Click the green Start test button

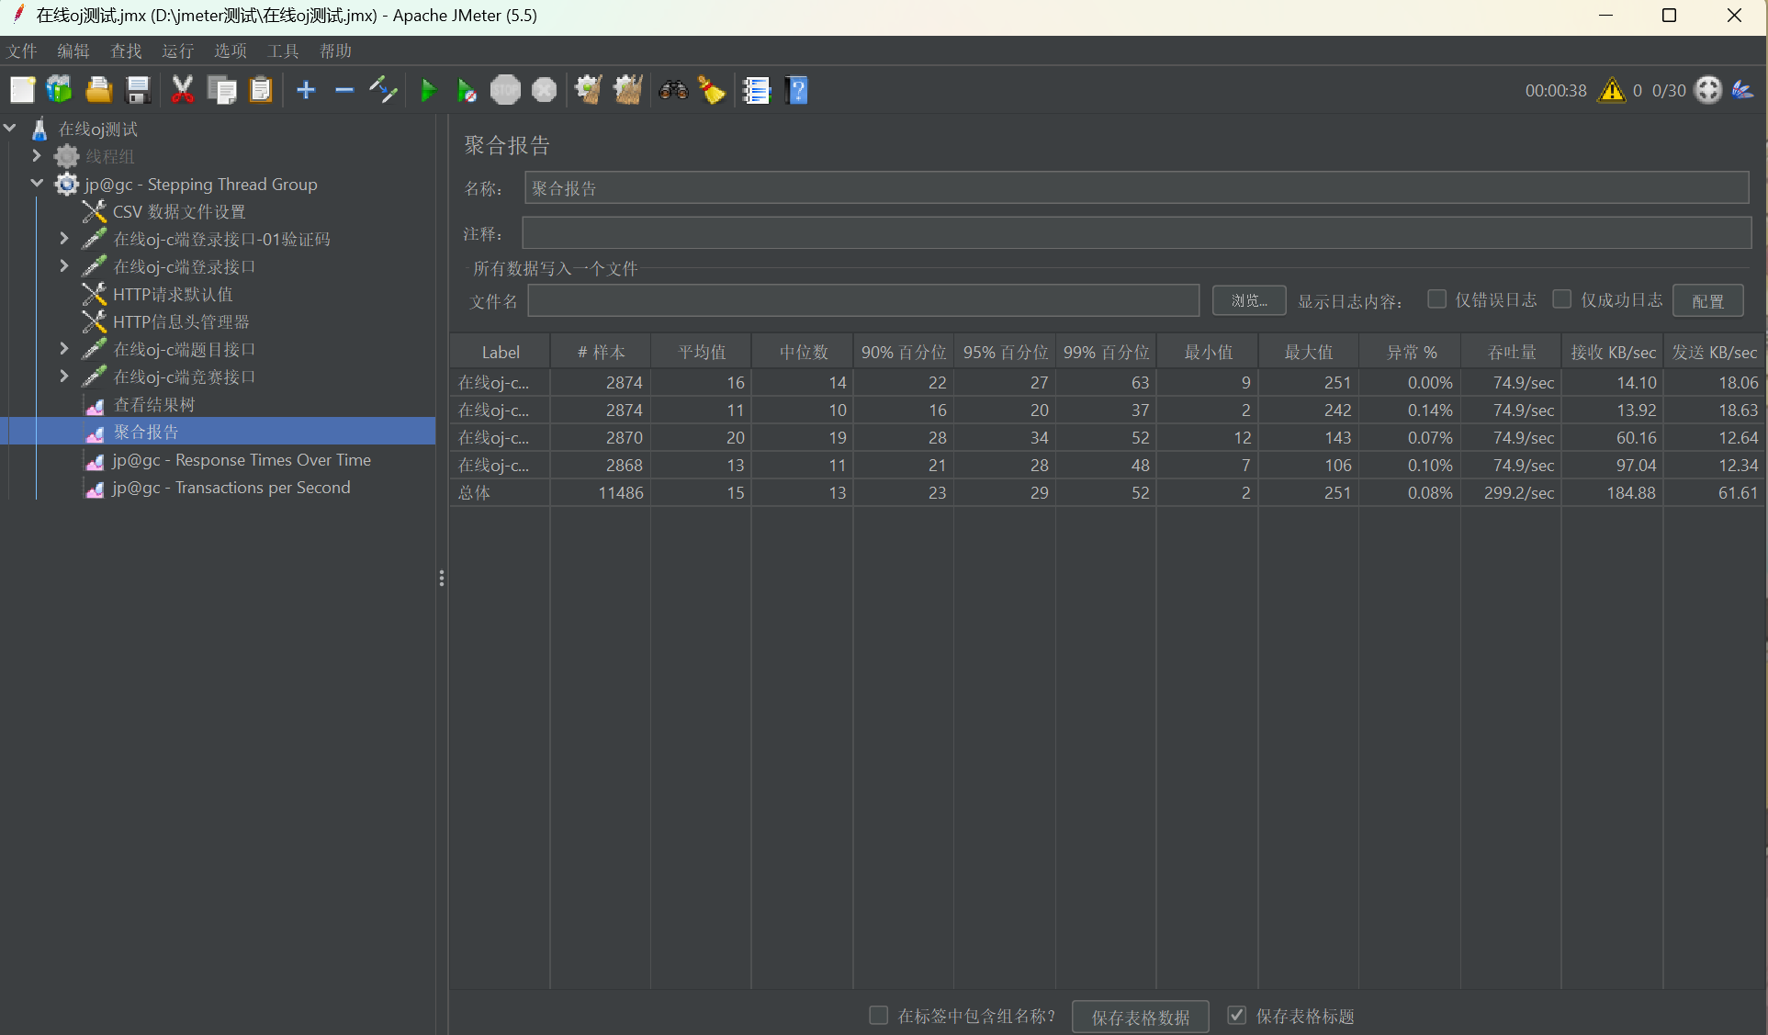428,90
